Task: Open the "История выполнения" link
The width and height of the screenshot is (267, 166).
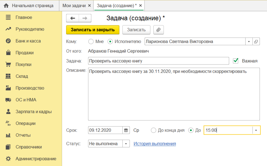Action: pos(155,144)
